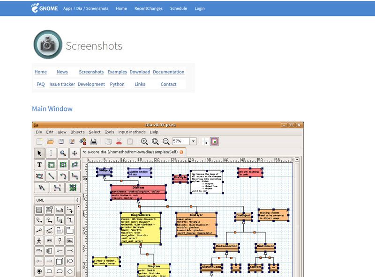Select the UML Note shape icon

click(x=60, y=210)
